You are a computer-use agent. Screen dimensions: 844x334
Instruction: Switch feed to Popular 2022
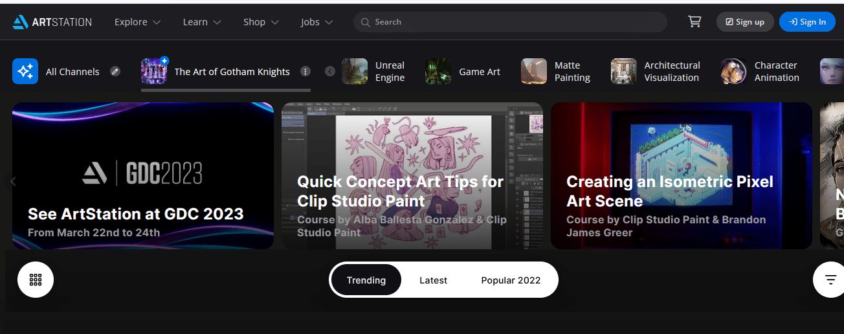pos(511,280)
